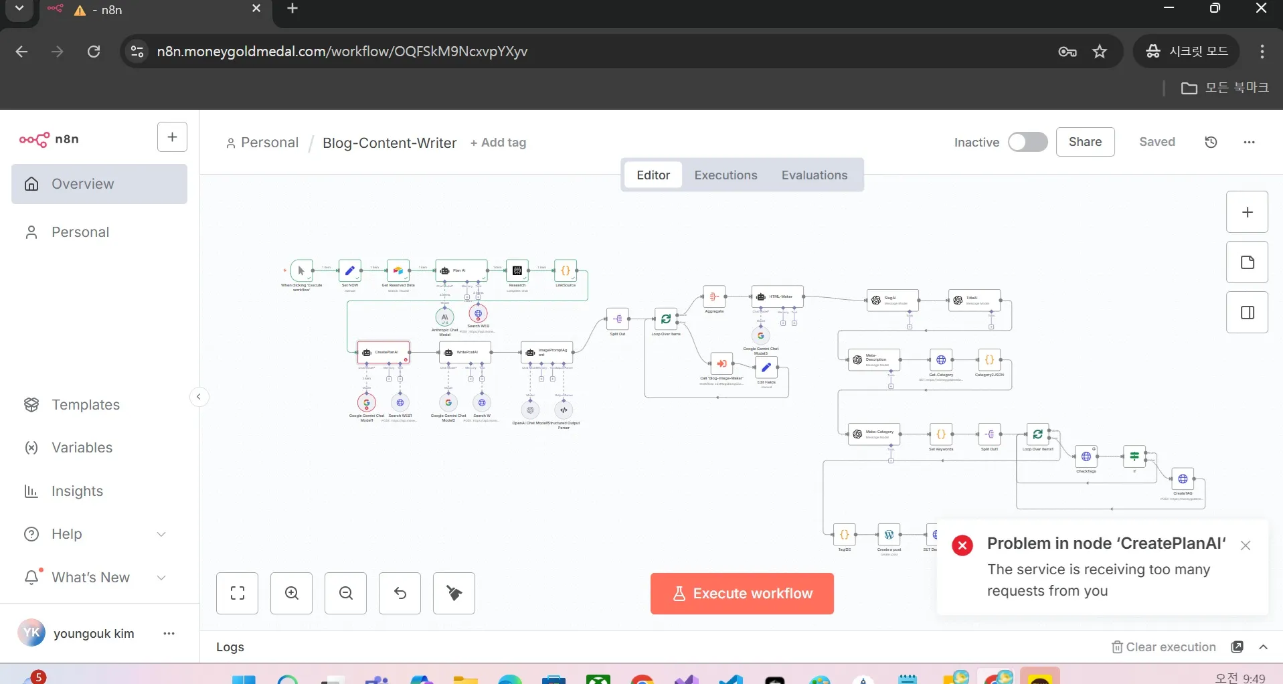The height and width of the screenshot is (684, 1283).
Task: Open the WritePostAI agent node
Action: point(465,352)
